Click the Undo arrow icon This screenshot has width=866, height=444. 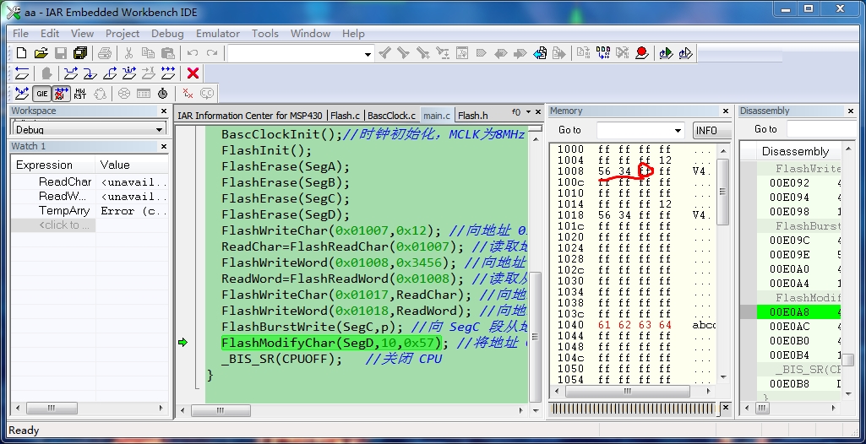192,53
